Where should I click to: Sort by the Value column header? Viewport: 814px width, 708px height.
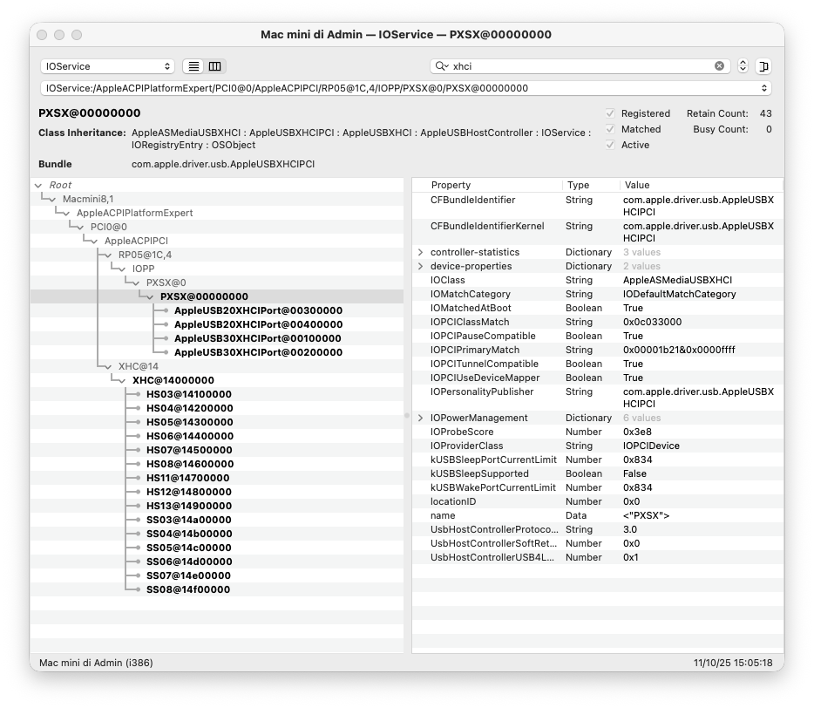637,185
